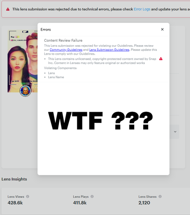The width and height of the screenshot is (190, 215).
Task: Open the Community Guidelines link
Action: 66,50
